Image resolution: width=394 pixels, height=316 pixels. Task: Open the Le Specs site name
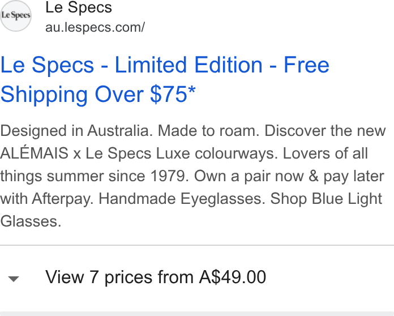(78, 7)
